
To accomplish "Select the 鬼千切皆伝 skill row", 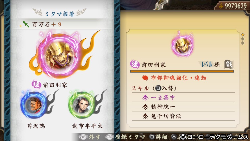I will [x=183, y=116].
